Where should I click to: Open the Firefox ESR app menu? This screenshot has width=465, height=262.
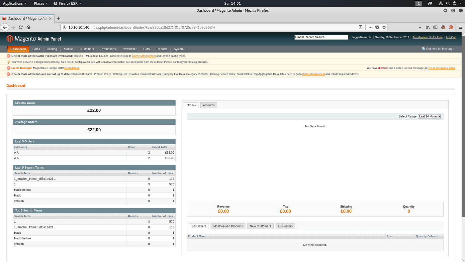coord(68,3)
